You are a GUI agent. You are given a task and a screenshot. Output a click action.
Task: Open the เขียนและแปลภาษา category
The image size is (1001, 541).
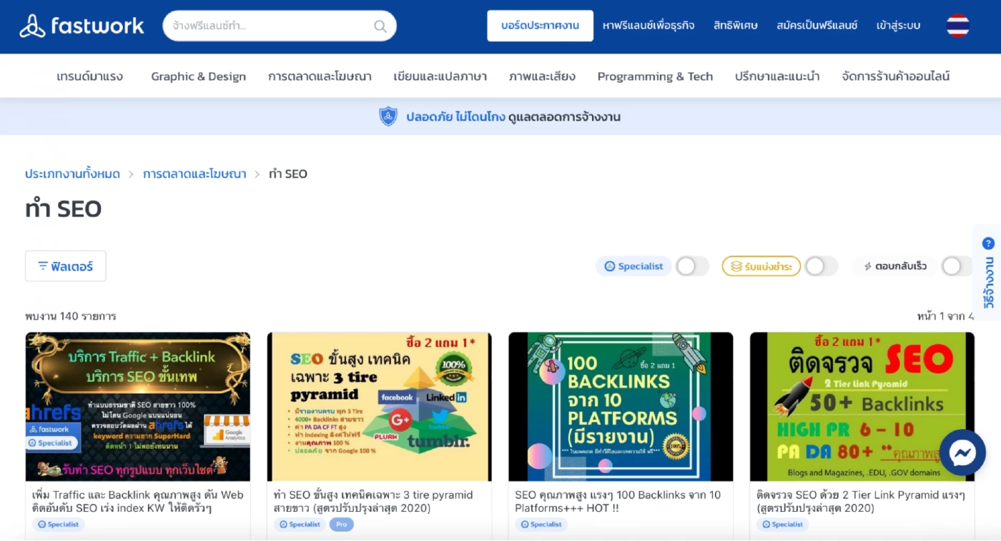[440, 76]
